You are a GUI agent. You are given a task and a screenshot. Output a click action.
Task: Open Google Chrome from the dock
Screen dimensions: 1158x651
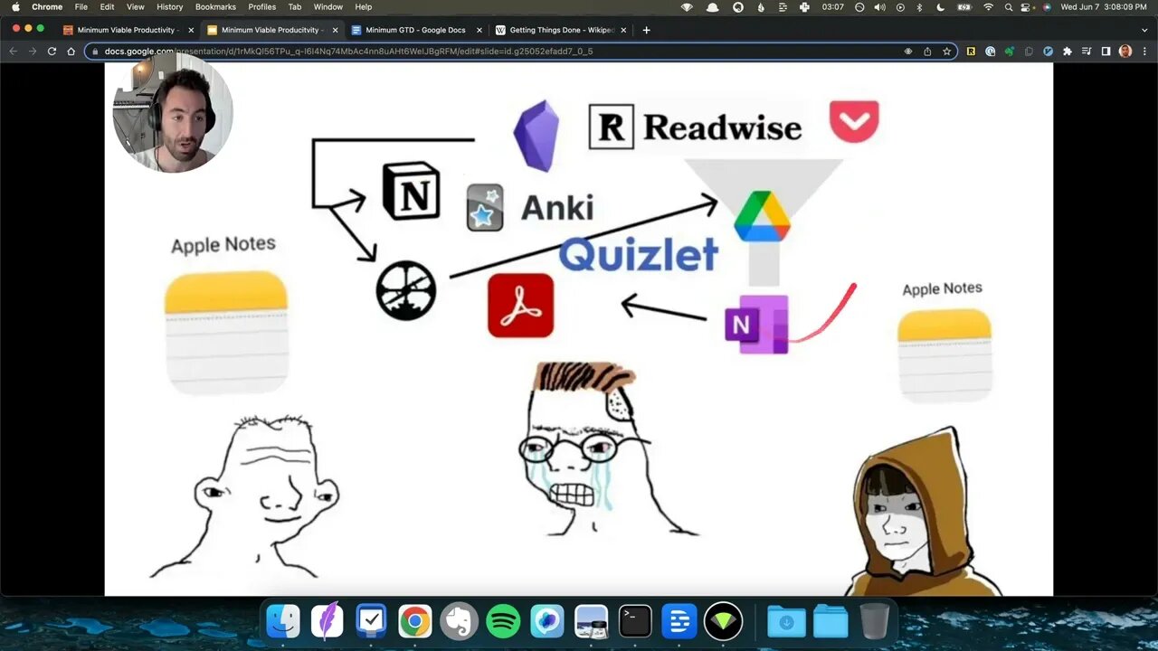click(415, 621)
